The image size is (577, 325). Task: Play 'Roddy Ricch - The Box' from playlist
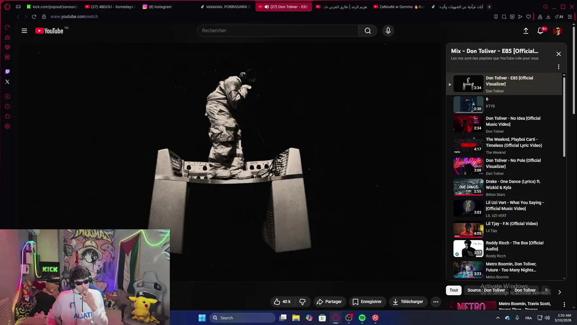504,248
